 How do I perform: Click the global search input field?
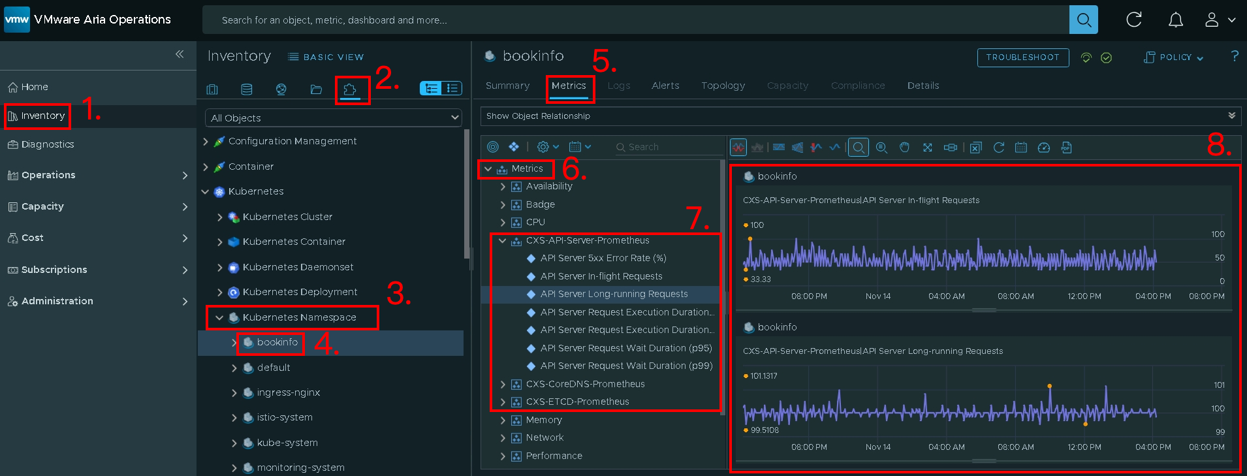click(636, 20)
